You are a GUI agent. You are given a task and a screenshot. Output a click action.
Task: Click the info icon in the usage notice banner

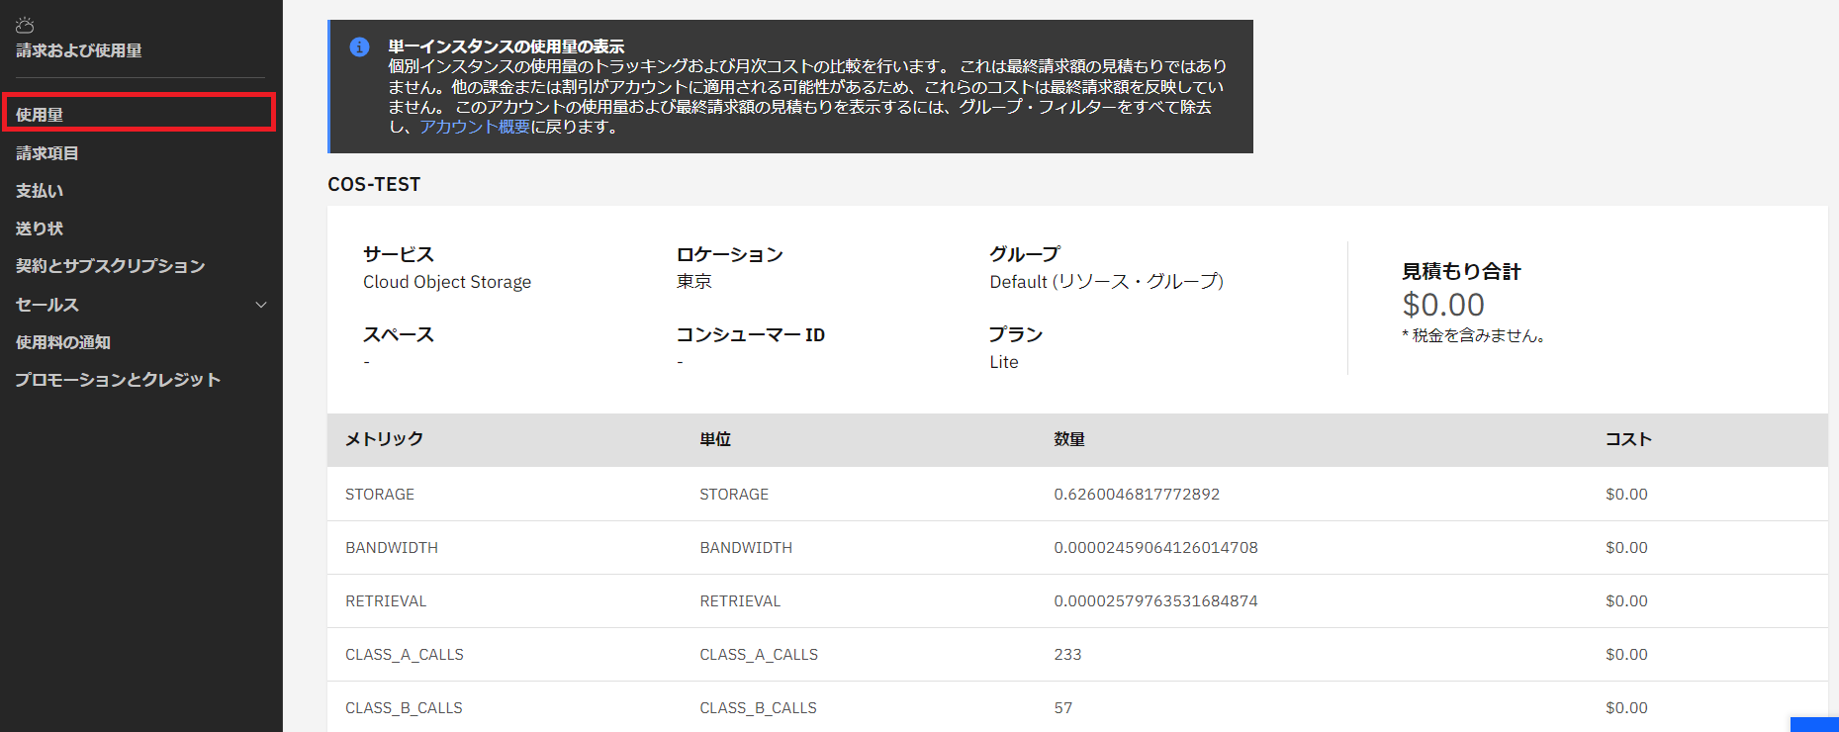pyautogui.click(x=359, y=46)
